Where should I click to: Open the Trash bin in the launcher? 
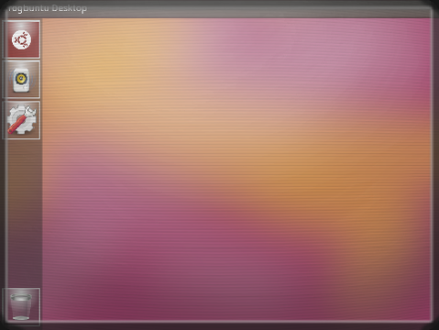point(21,306)
